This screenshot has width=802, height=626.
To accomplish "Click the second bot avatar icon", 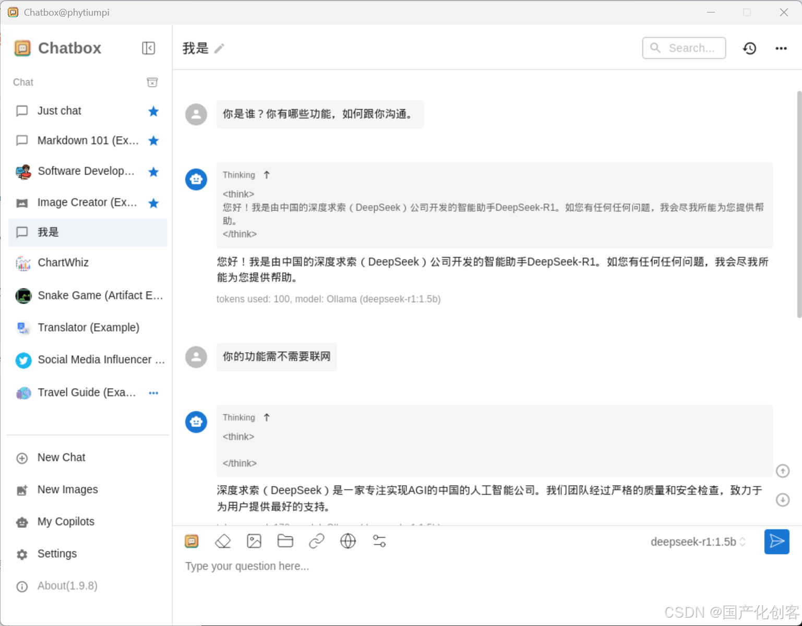I will pyautogui.click(x=196, y=422).
